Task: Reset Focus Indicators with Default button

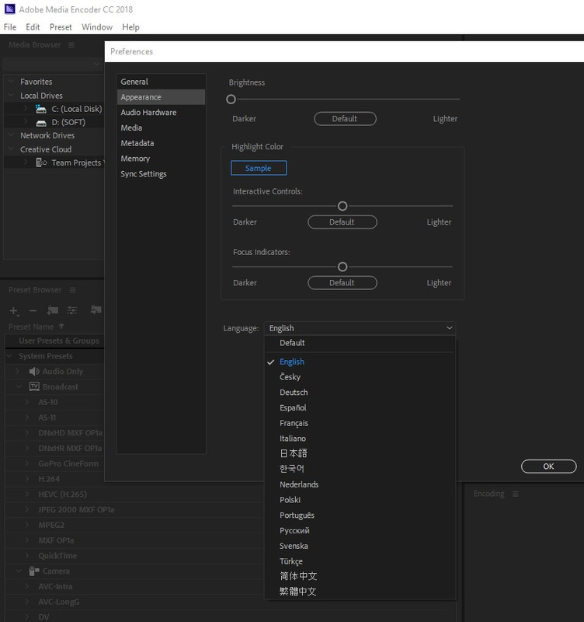Action: [x=342, y=283]
